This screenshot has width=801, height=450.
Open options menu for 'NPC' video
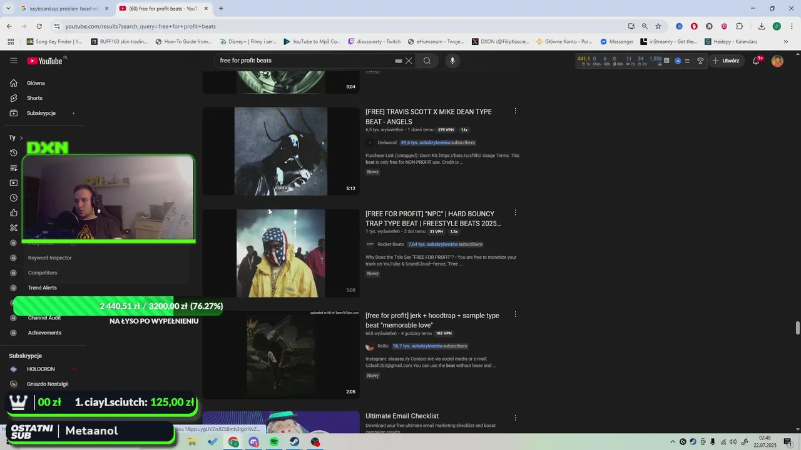[516, 213]
